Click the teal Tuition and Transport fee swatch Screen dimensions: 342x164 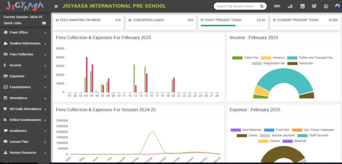click(x=292, y=58)
